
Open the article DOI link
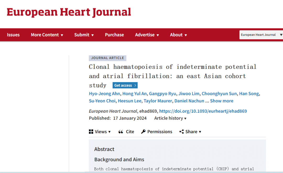tap(203, 111)
